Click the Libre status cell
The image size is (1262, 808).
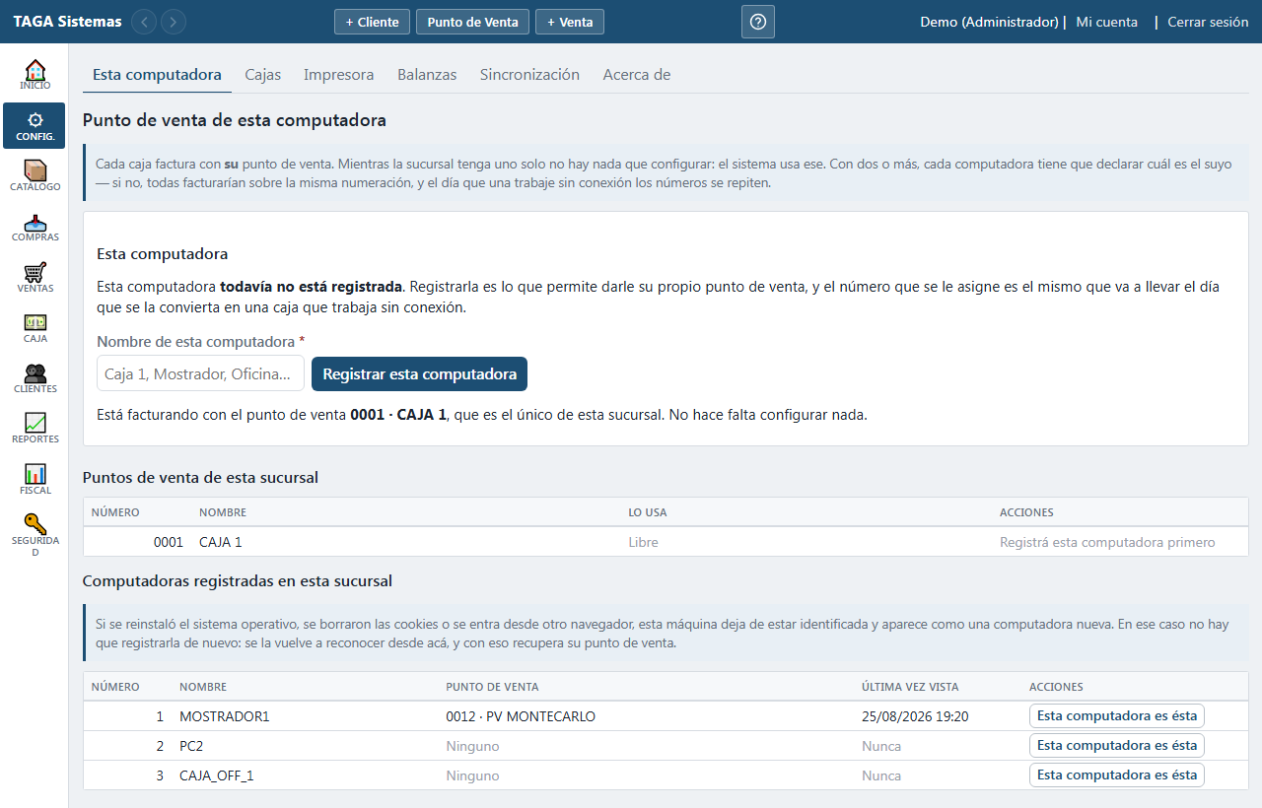click(x=643, y=542)
